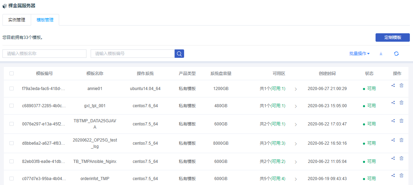Select checkbox for TBTMP_DATA25GJAVA row
The image size is (413, 185).
point(12,124)
